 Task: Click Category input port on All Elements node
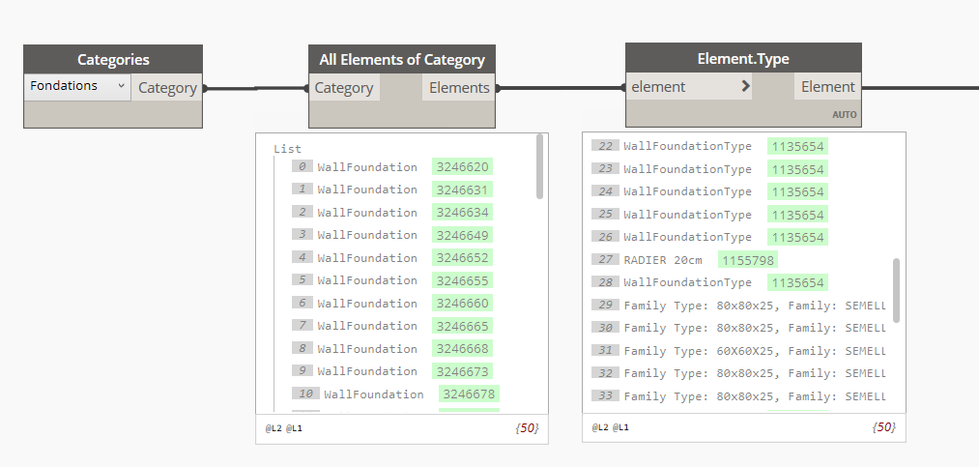[x=344, y=88]
